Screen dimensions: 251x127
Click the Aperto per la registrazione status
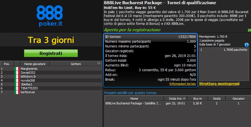tap(132, 30)
